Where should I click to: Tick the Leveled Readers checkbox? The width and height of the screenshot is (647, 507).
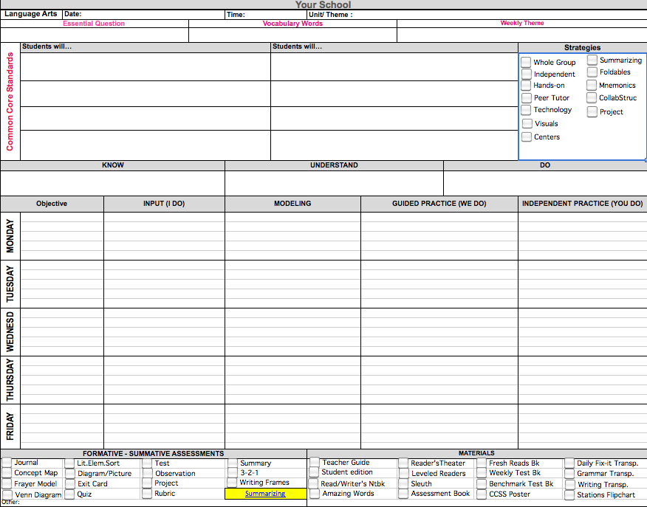(x=403, y=473)
